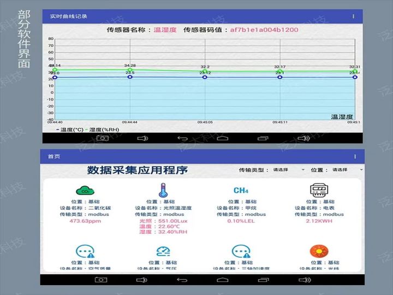
Task: Select the CH4 methane sensor icon
Action: (x=241, y=190)
